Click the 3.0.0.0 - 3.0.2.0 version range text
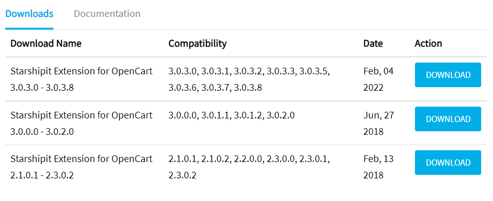The width and height of the screenshot is (493, 201). 42,132
